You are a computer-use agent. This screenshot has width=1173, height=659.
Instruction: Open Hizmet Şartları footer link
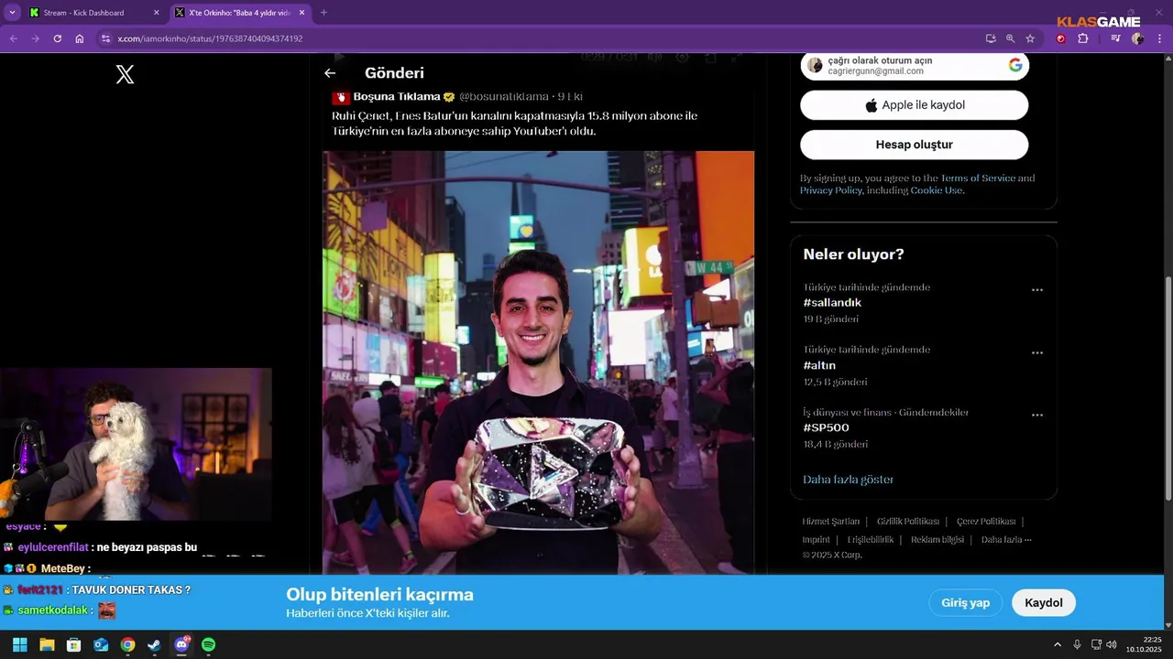[x=831, y=522]
